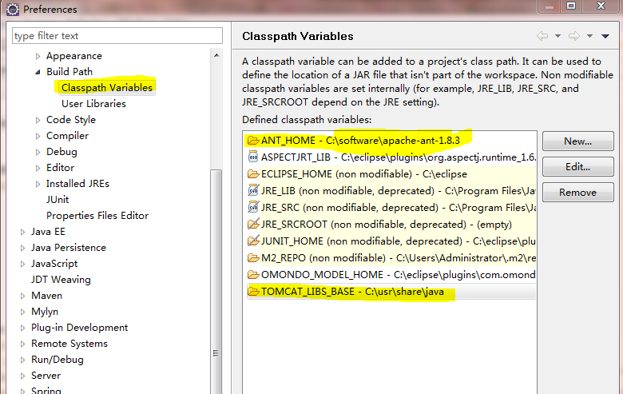
Task: Click the JRE_SRC jar icon
Action: pyautogui.click(x=253, y=207)
